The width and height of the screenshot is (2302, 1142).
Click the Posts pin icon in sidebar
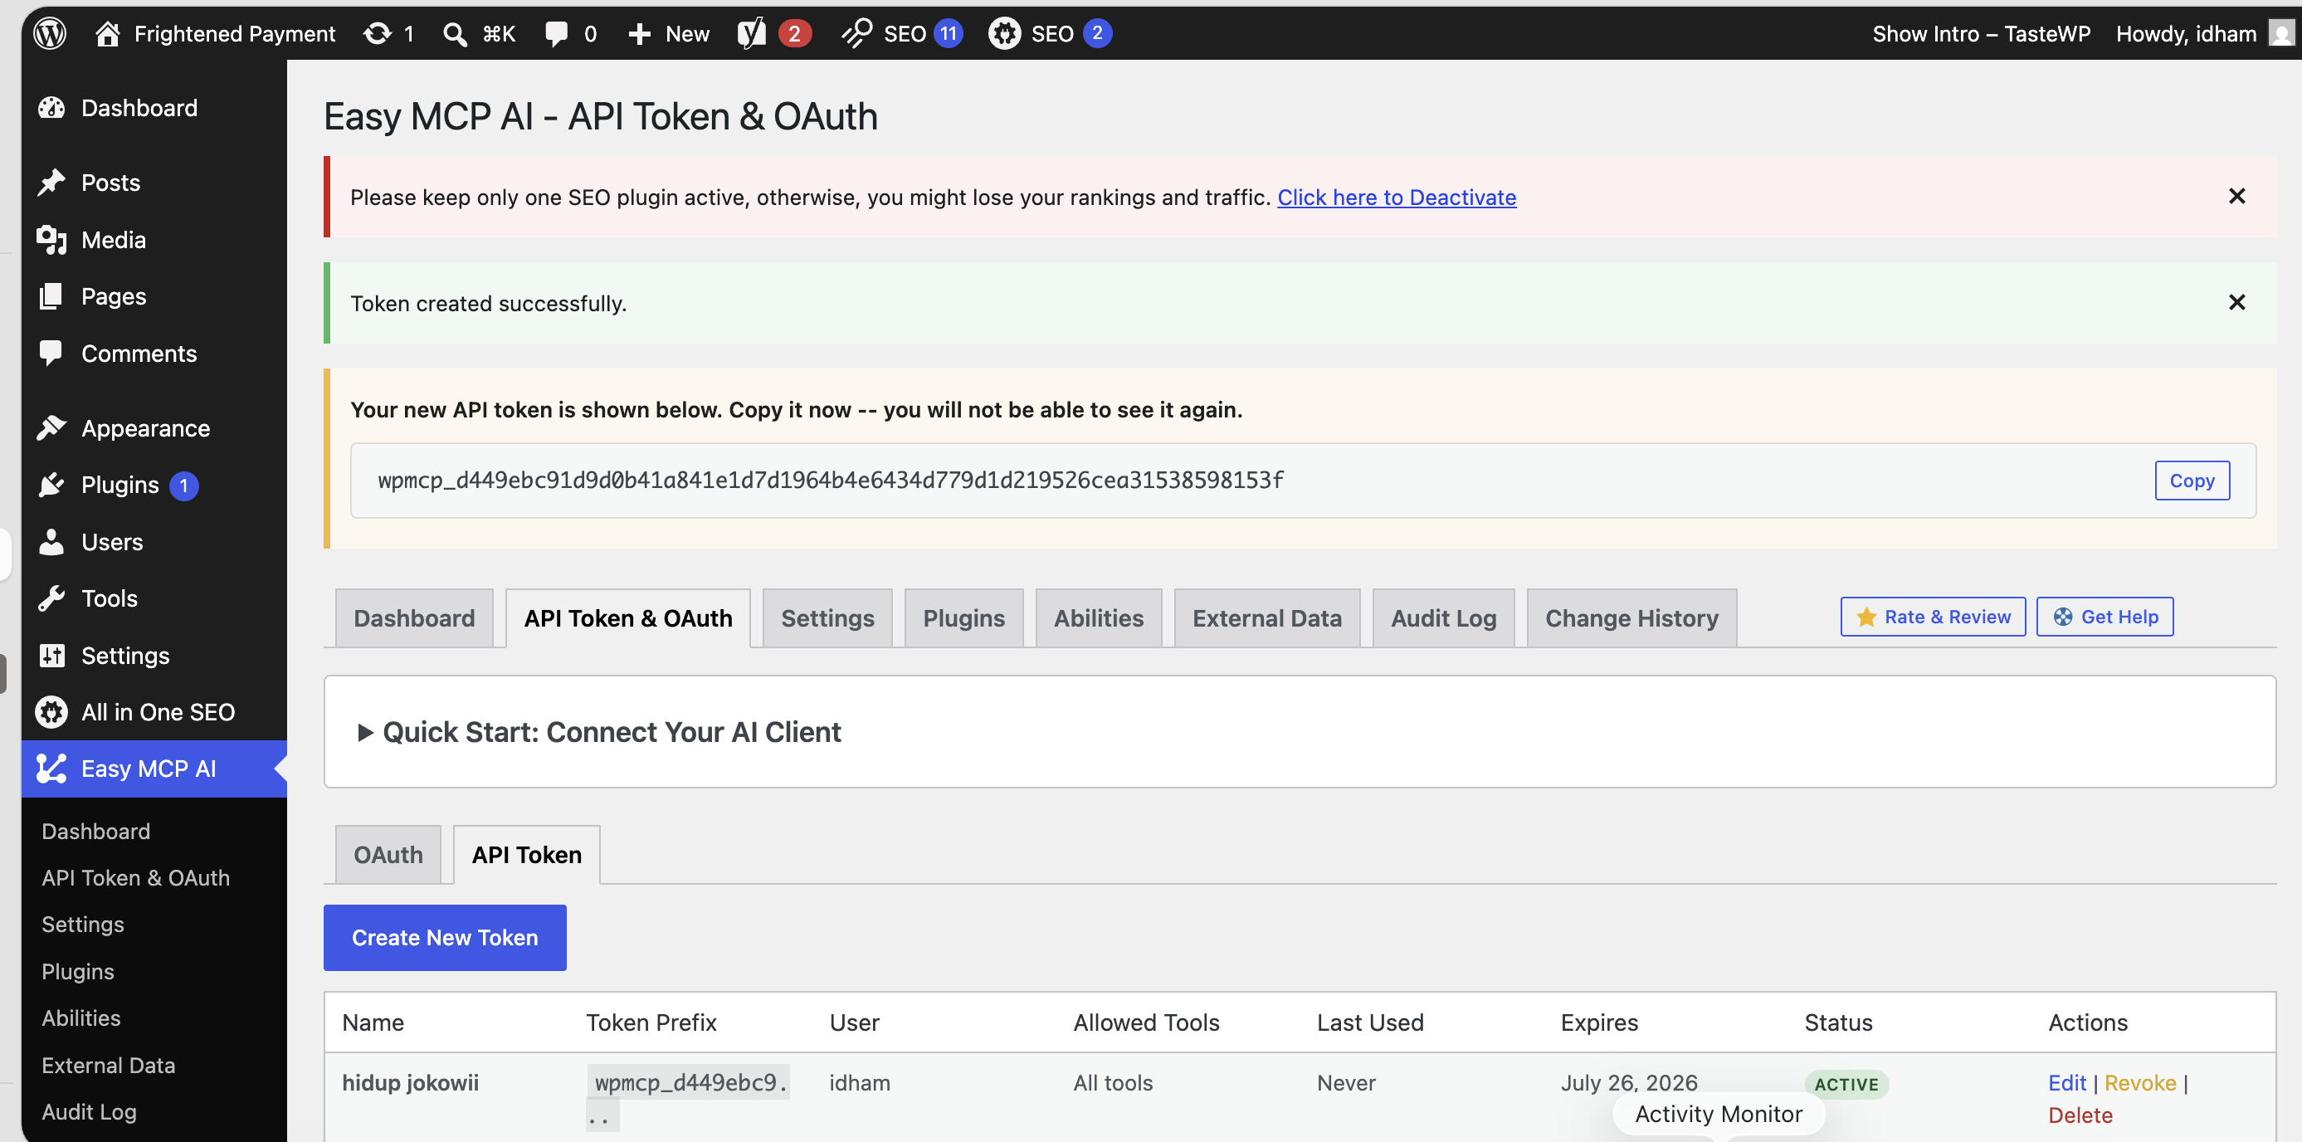point(51,183)
